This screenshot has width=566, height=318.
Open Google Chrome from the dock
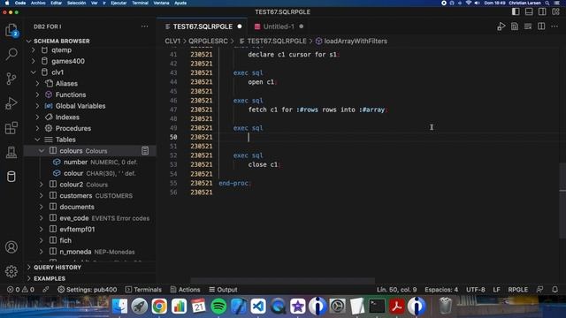[159, 307]
